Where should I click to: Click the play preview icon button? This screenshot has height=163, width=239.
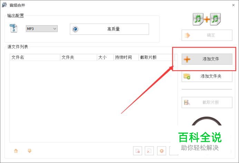pyautogui.click(x=162, y=151)
